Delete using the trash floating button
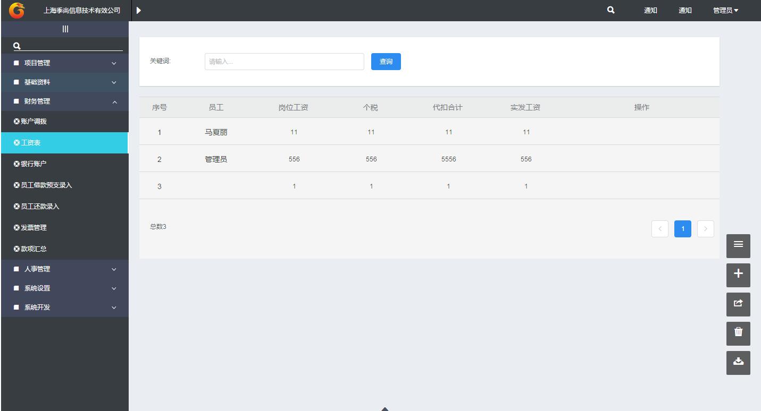Viewport: 761px width, 411px height. tap(738, 332)
